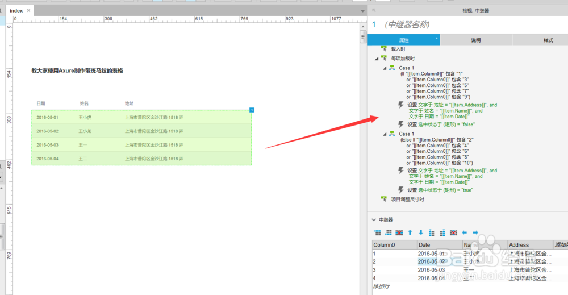The image size is (568, 295).
Task: Select the 项目调整尺寸时 event
Action: click(407, 200)
